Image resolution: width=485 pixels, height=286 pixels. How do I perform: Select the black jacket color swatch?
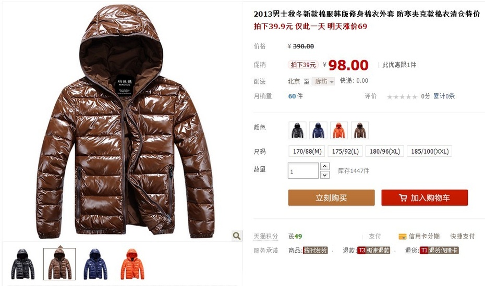(297, 130)
